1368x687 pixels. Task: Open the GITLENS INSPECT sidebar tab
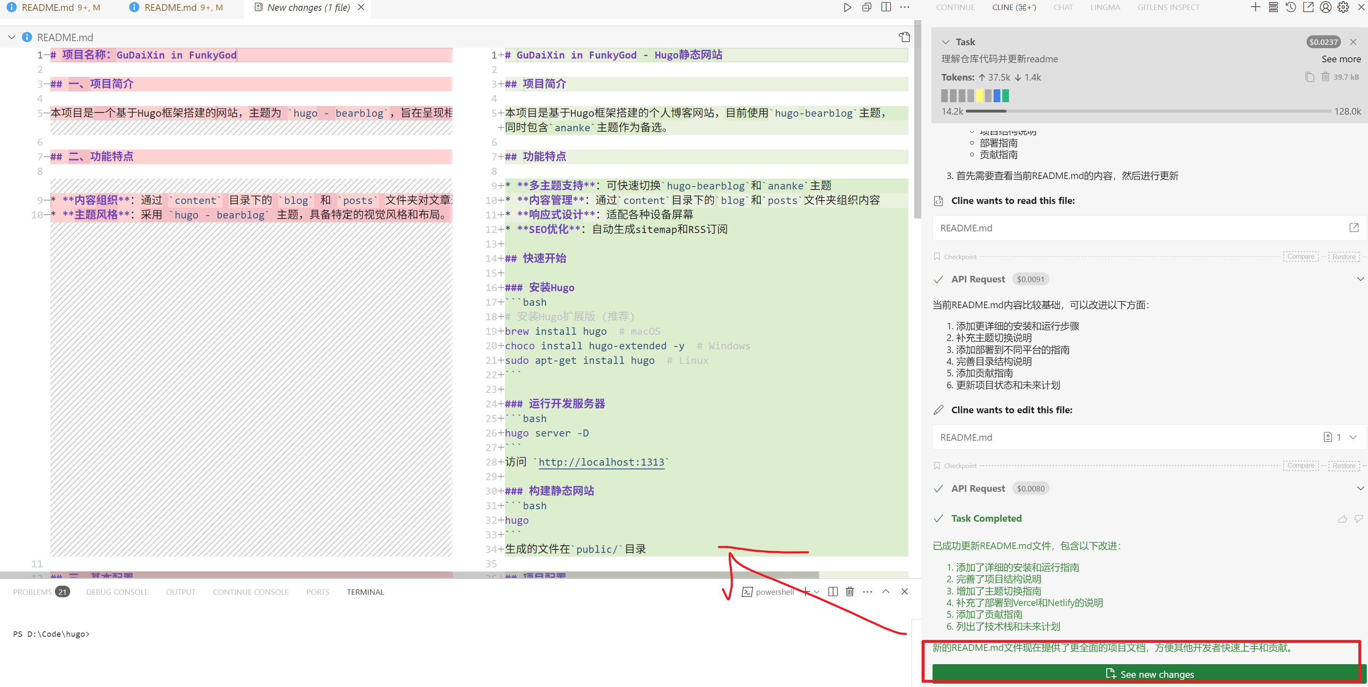1168,7
